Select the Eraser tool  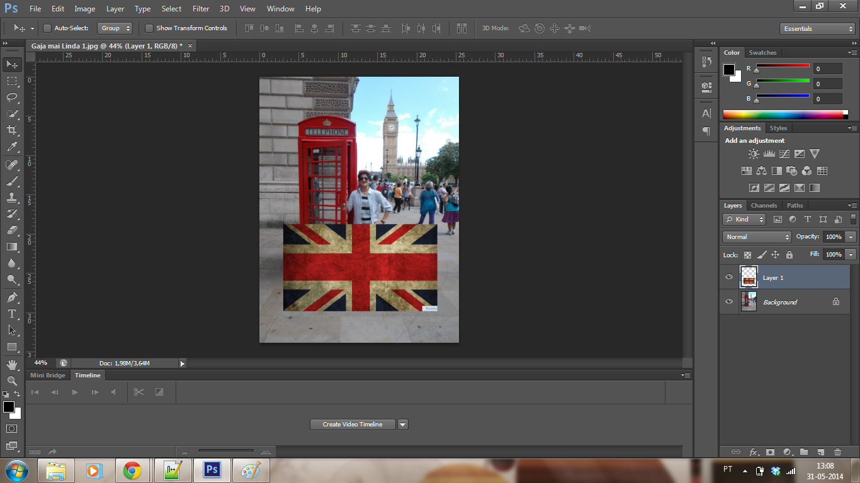[x=12, y=230]
